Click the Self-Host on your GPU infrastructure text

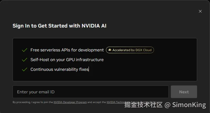click(x=67, y=60)
